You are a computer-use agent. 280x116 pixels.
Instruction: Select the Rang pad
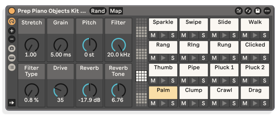coord(163,48)
